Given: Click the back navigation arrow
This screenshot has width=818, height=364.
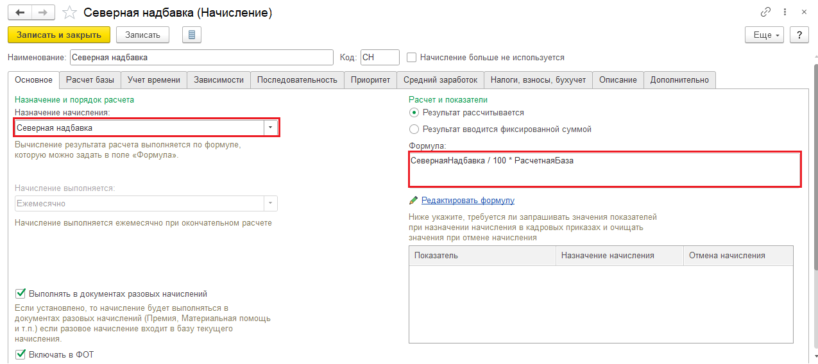Looking at the screenshot, I should click(x=21, y=13).
